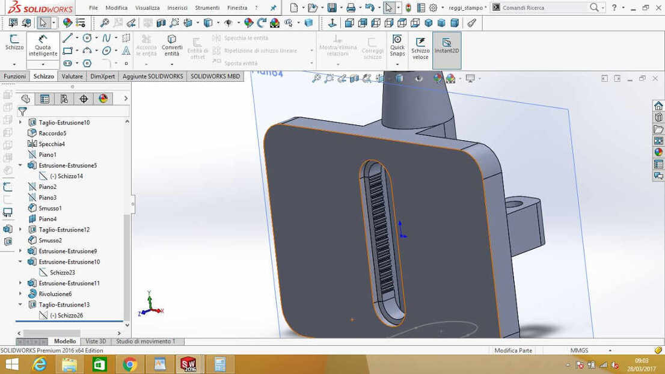
Task: Select the Corner Rectangle sketch tool
Action: click(x=67, y=51)
